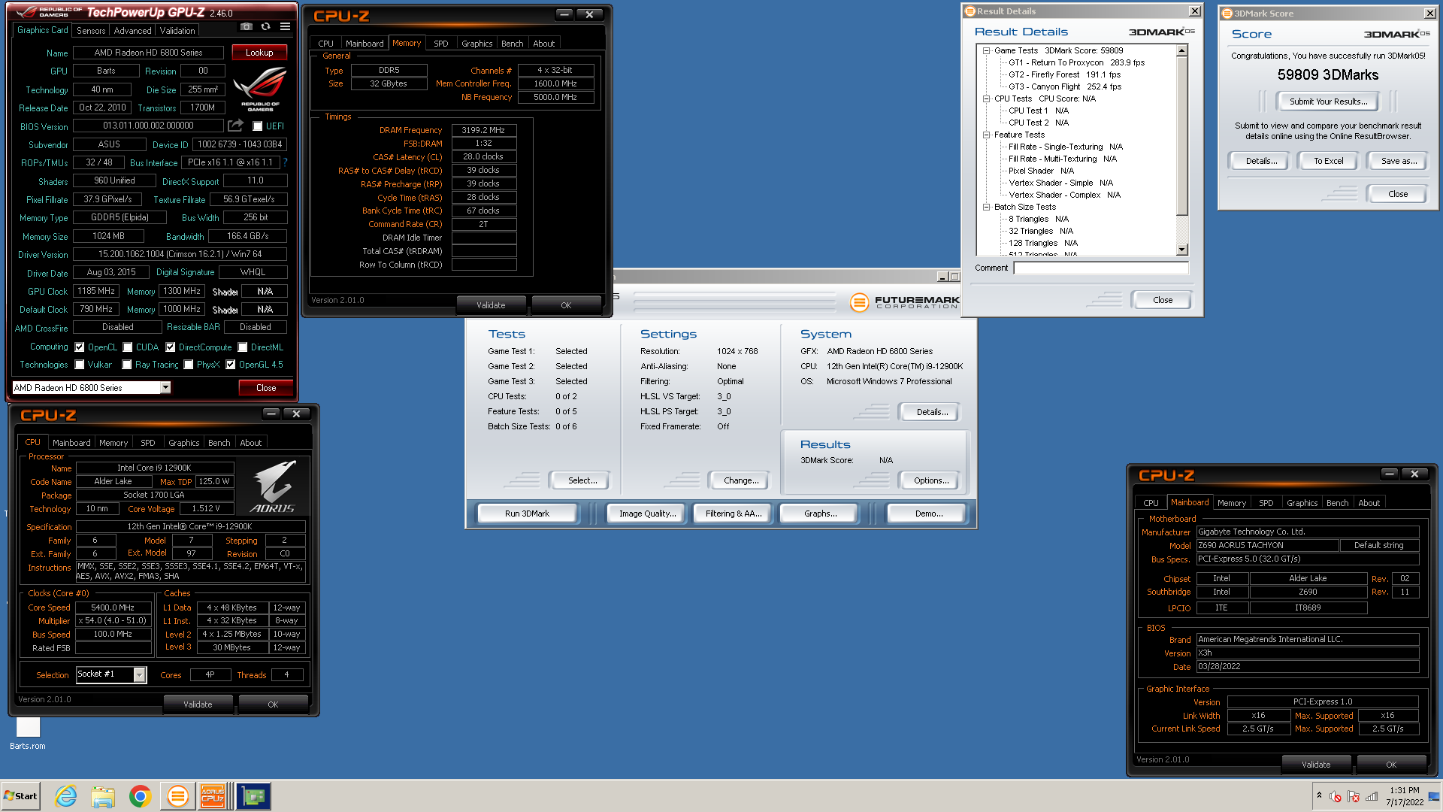Image resolution: width=1443 pixels, height=812 pixels.
Task: Collapse Game Tests tree node
Action: pos(986,50)
